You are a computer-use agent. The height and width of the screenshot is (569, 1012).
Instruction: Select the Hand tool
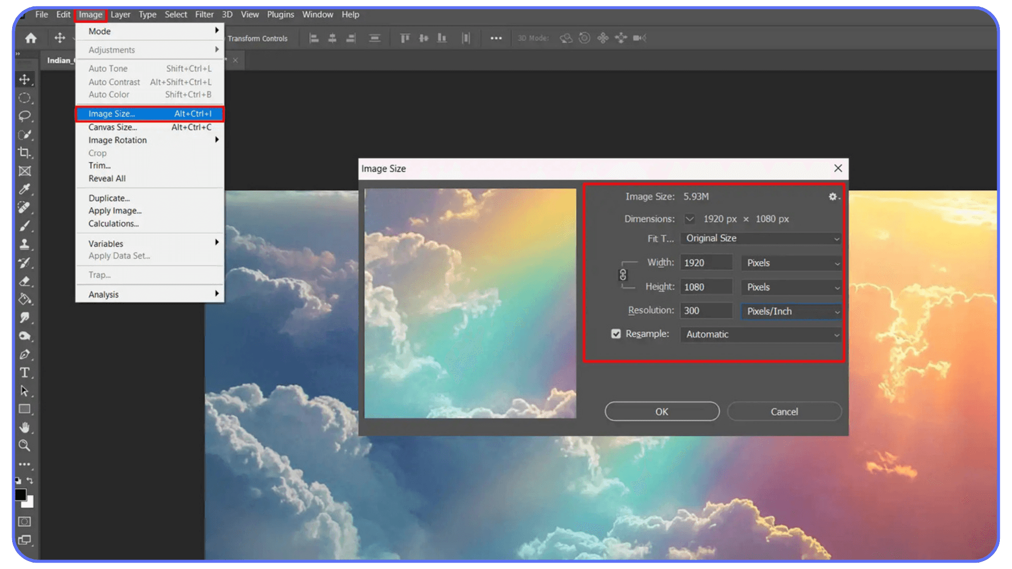coord(24,427)
